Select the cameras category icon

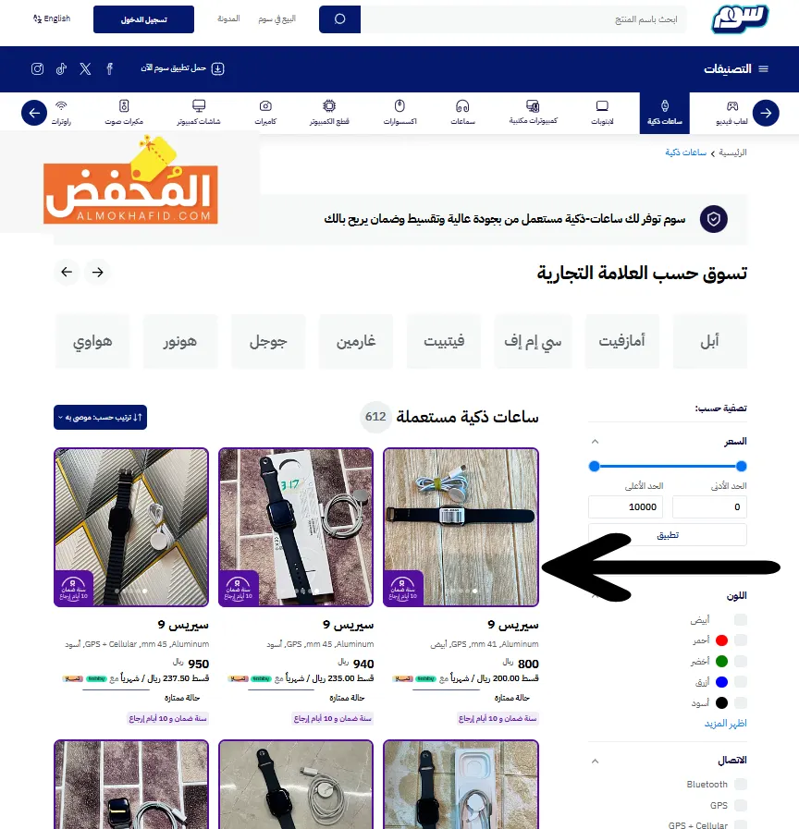pyautogui.click(x=265, y=106)
